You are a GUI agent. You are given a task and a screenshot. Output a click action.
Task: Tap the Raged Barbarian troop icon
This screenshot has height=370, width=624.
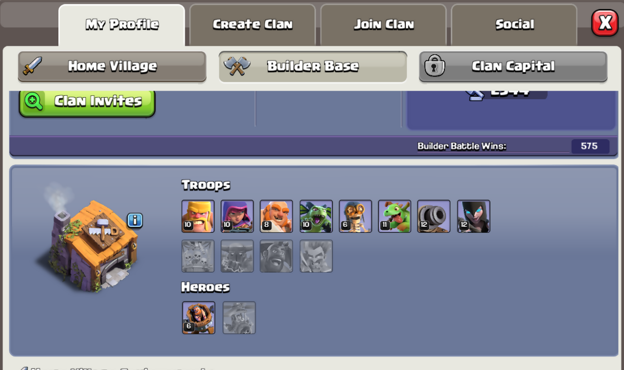point(198,216)
